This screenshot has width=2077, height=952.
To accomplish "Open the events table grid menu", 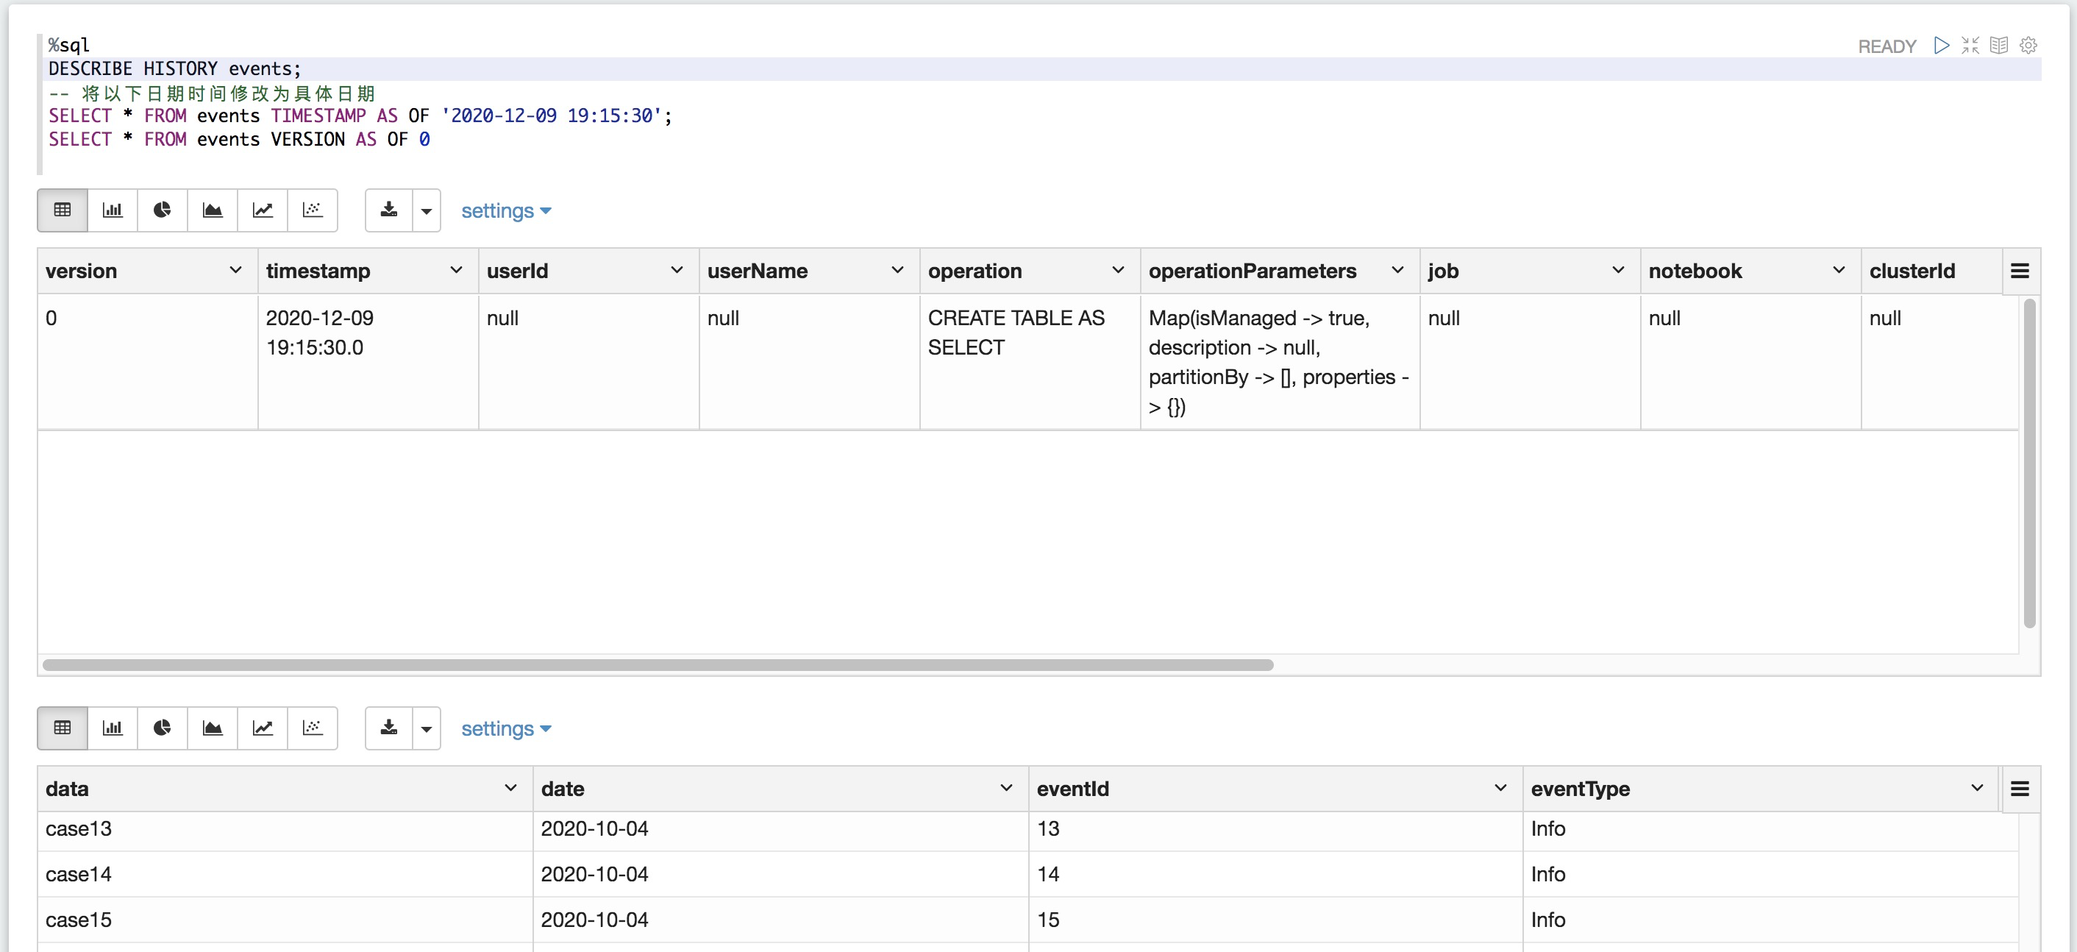I will tap(2020, 789).
